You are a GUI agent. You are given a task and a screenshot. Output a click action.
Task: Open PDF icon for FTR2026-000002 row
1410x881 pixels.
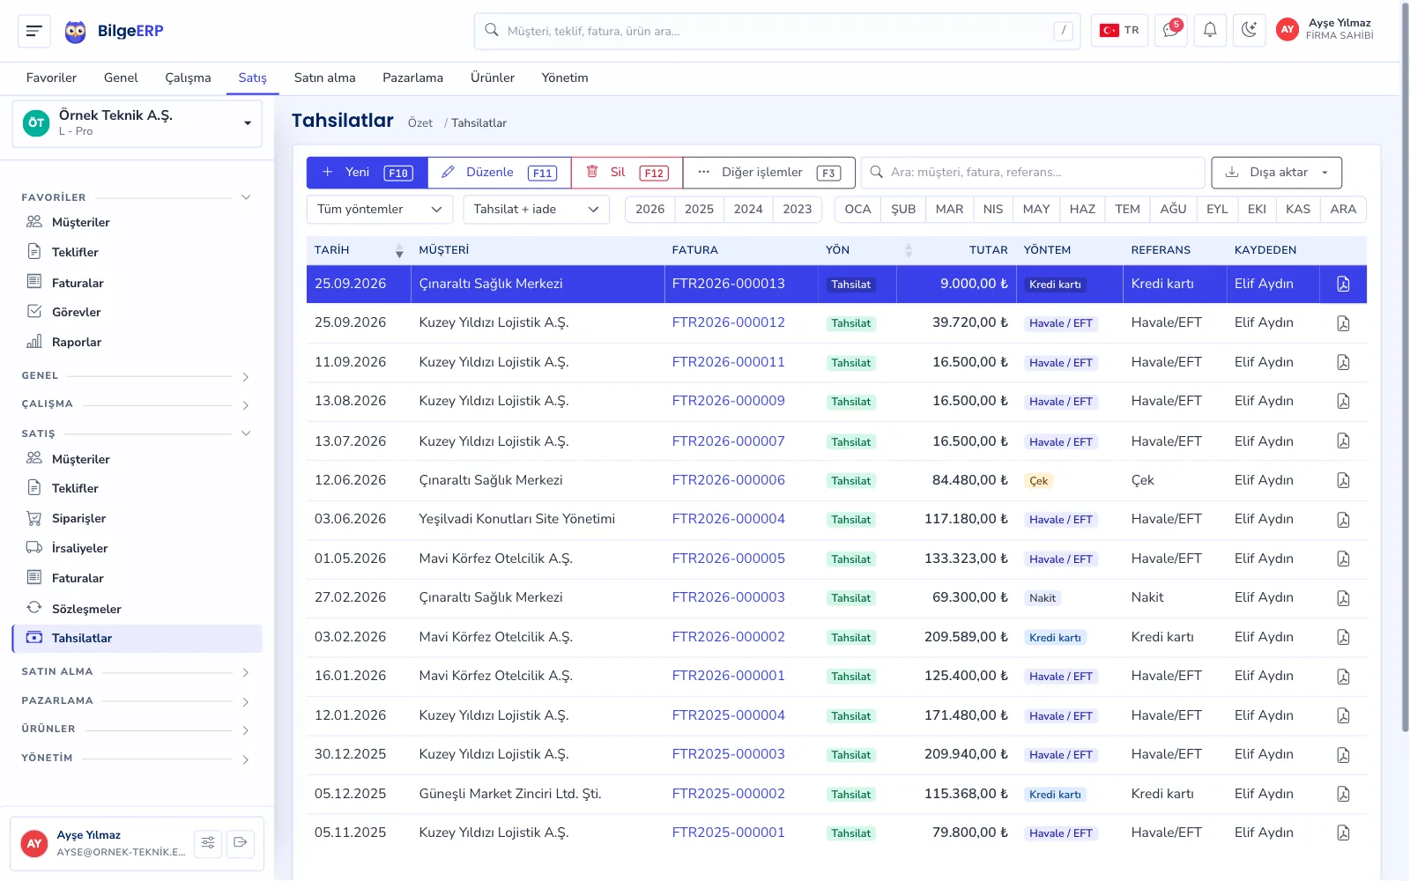click(x=1343, y=637)
